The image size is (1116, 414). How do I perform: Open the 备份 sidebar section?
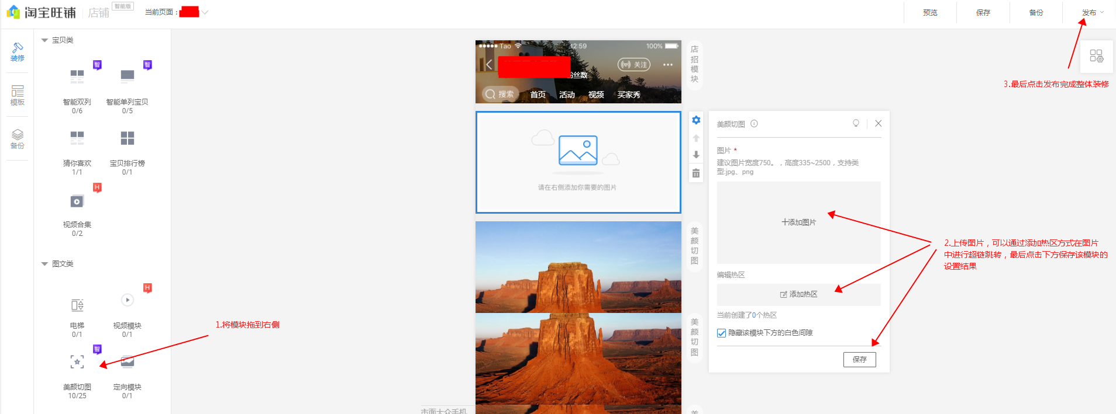click(18, 139)
